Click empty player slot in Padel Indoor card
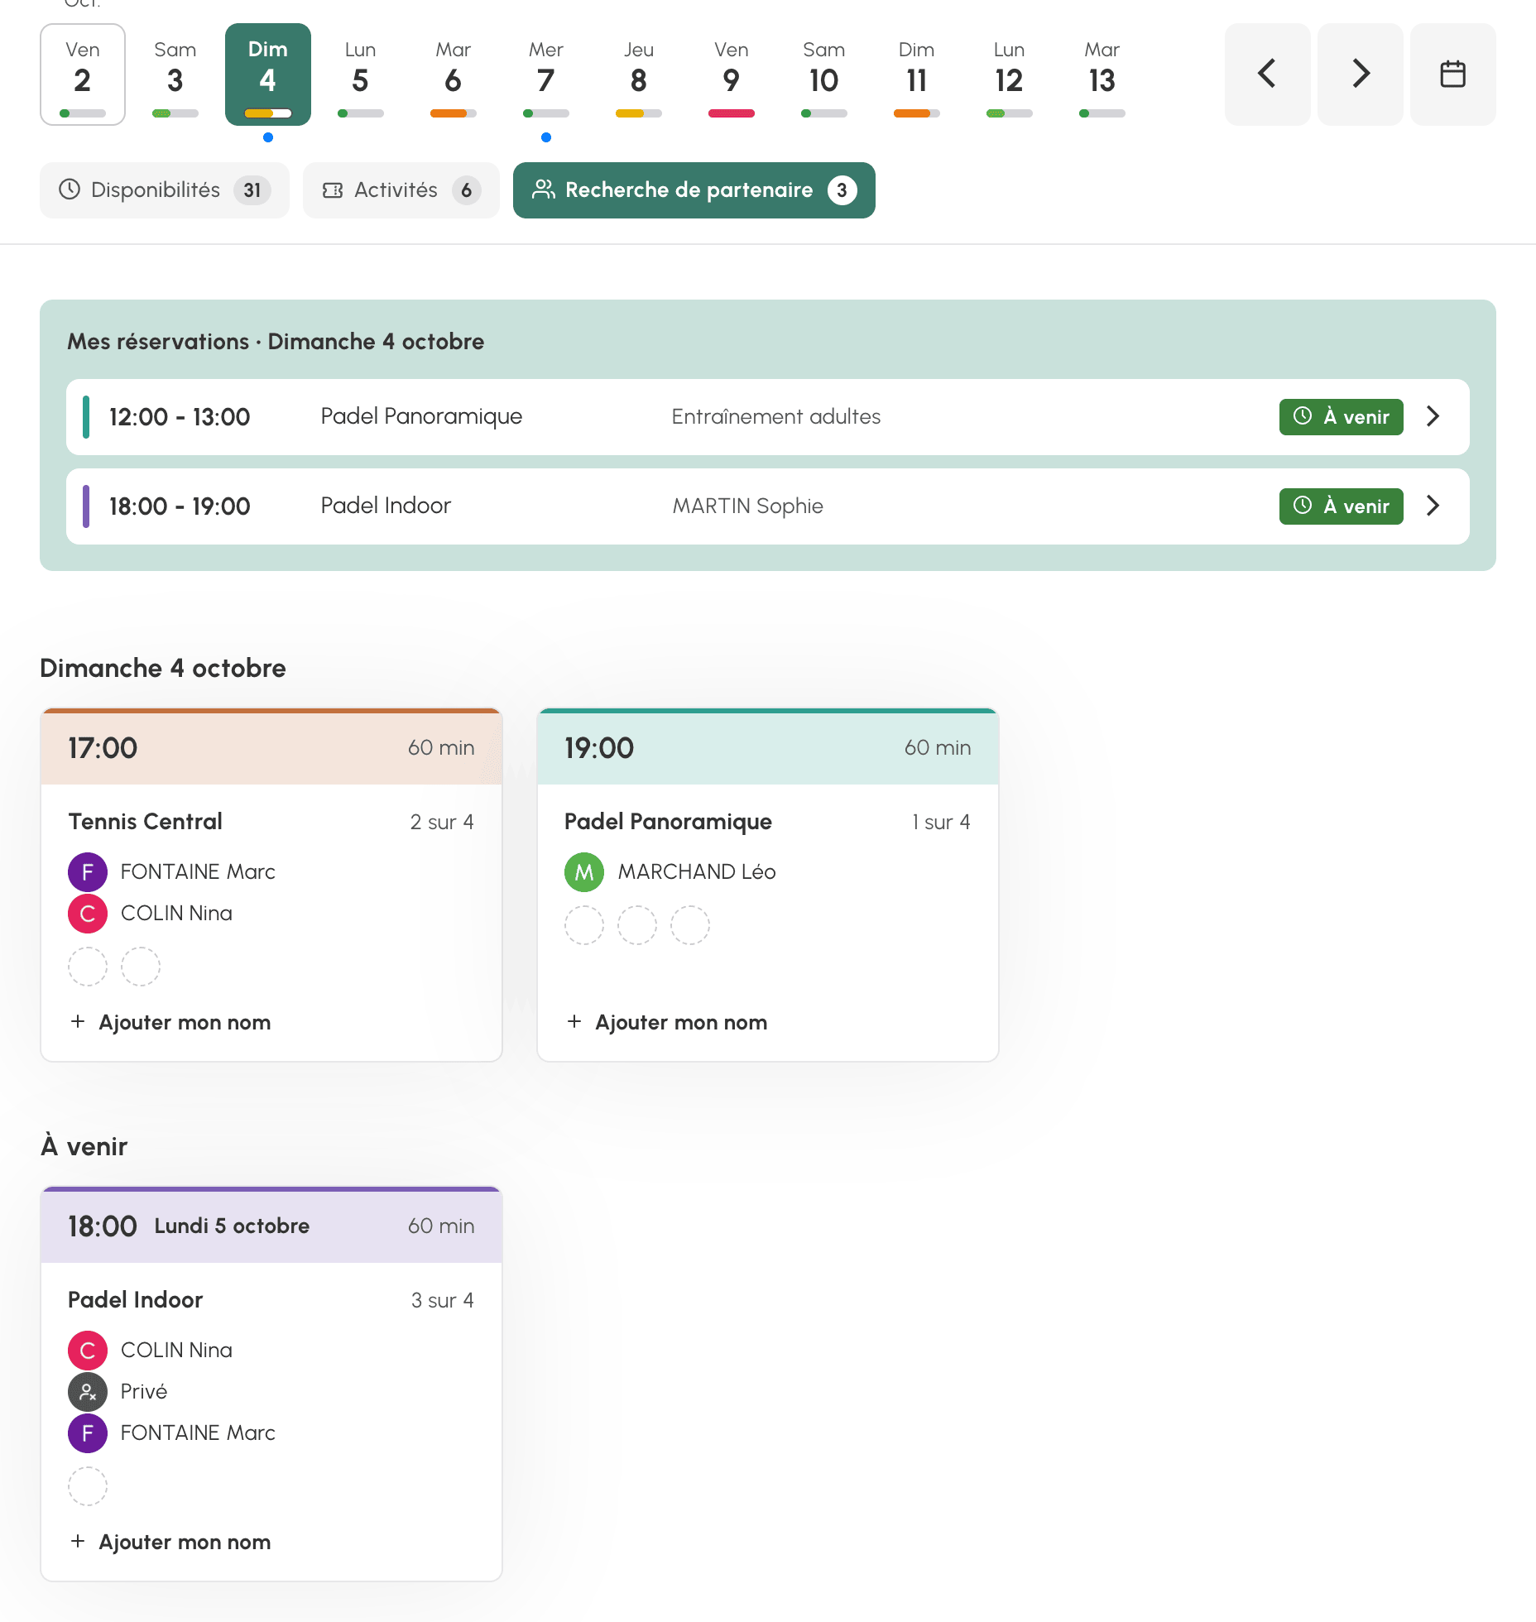 coord(88,1486)
